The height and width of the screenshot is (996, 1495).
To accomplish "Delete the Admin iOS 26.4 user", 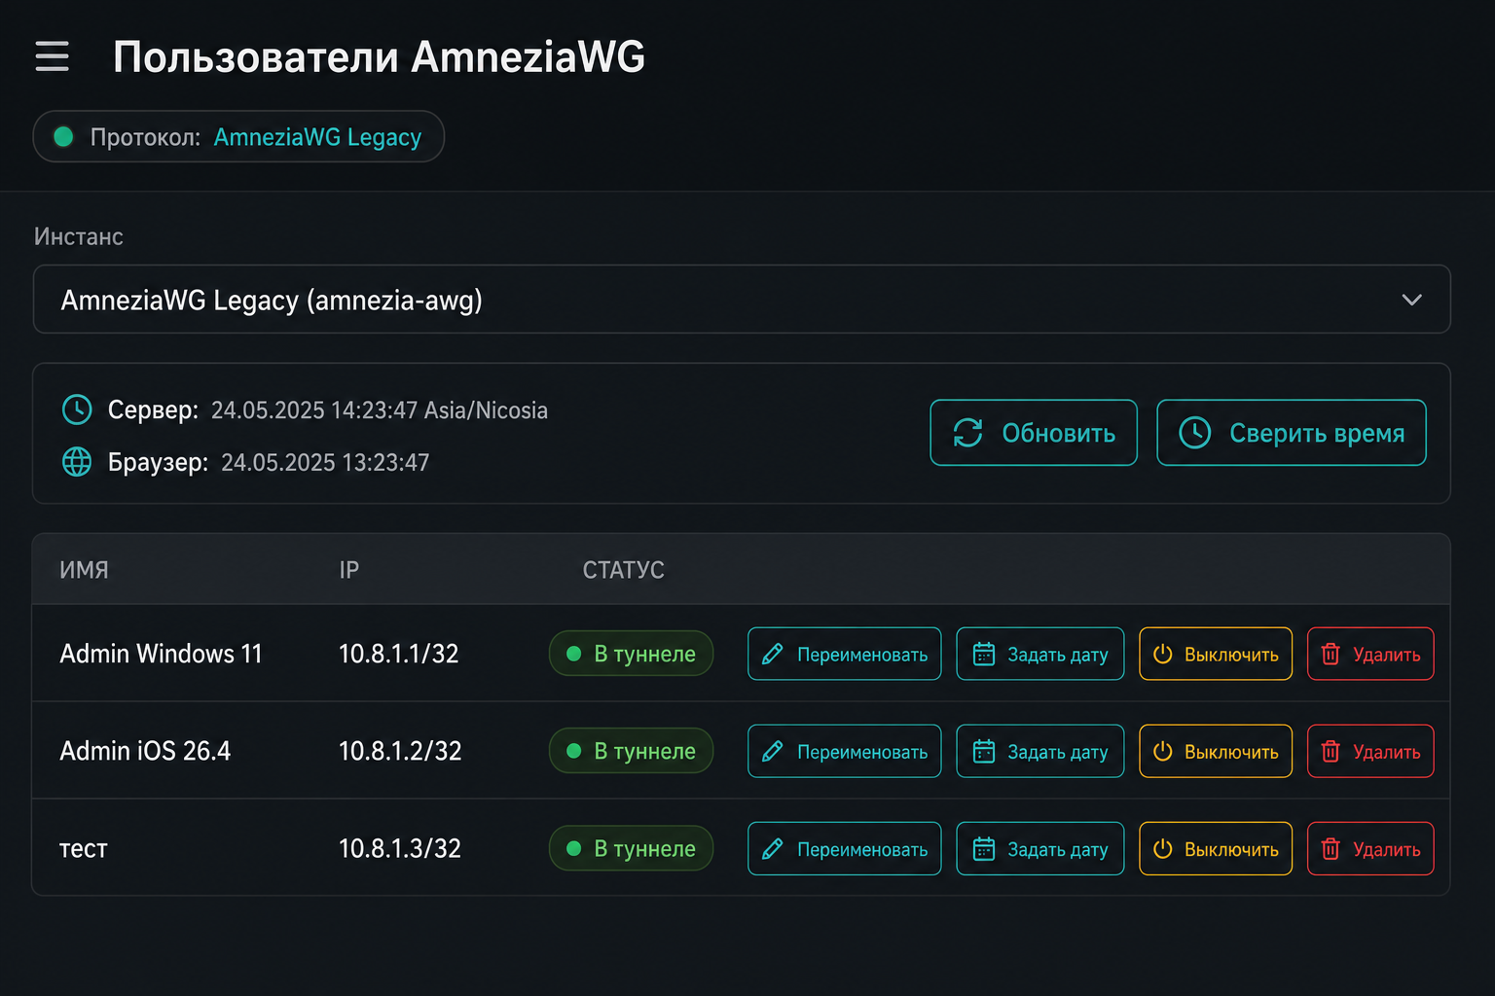I will click(x=1370, y=751).
